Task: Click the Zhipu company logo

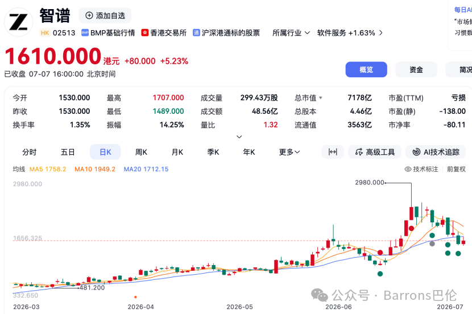Action: 18,22
